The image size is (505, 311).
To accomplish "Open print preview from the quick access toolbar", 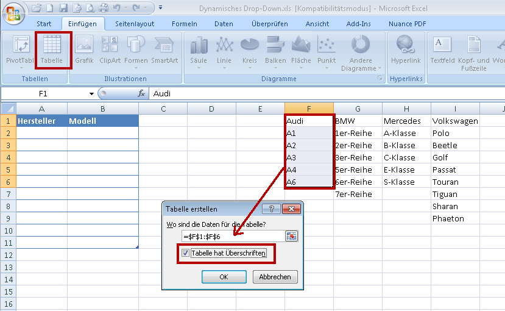I will click(x=90, y=8).
